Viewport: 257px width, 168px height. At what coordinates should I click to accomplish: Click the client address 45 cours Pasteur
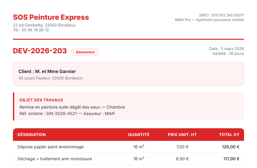(50, 78)
